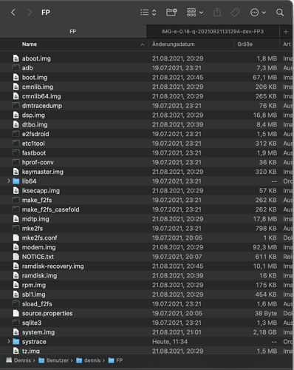Viewport: 294px width, 370px height.
Task: Select the file named ramdisk.img
Action: [x=39, y=275]
